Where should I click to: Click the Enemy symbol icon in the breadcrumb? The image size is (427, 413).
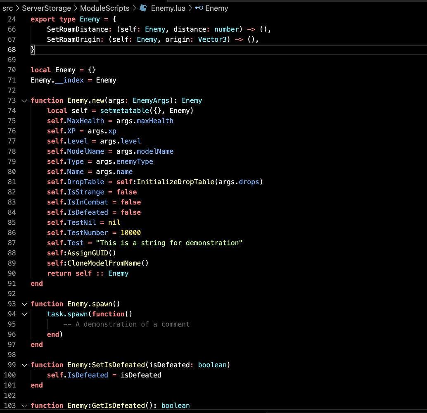199,8
